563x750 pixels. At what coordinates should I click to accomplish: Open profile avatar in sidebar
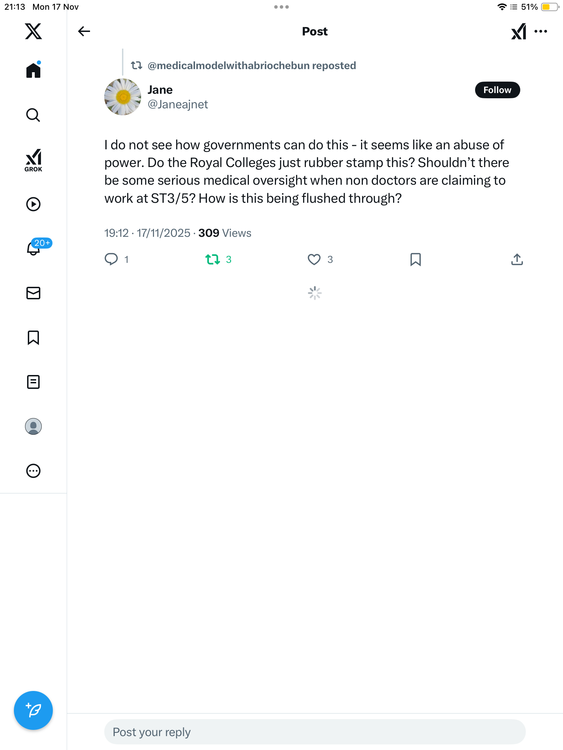pyautogui.click(x=33, y=426)
